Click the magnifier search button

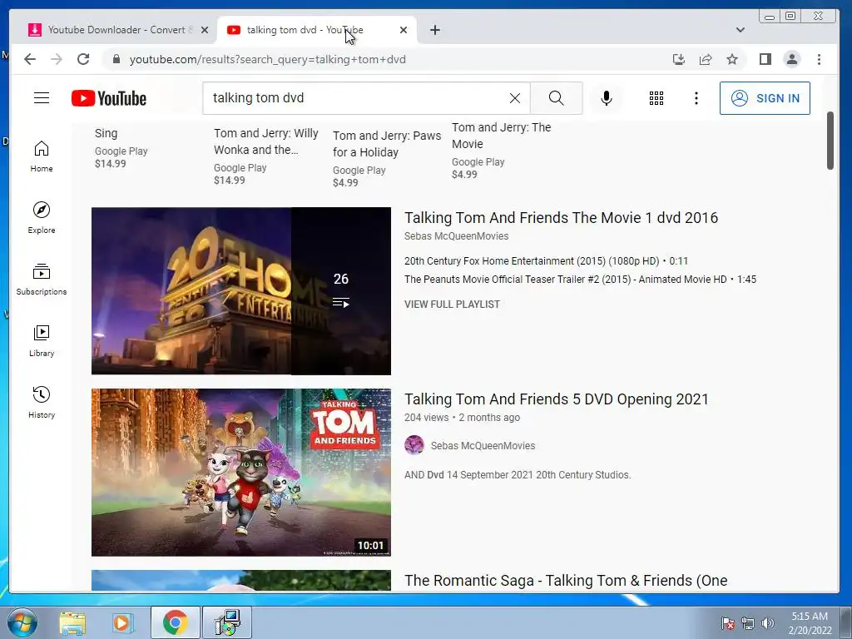pos(556,98)
